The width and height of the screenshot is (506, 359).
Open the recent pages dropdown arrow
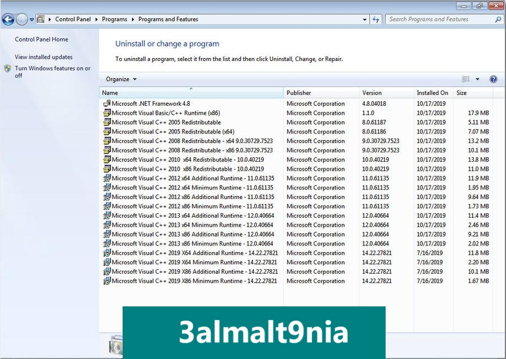point(32,19)
